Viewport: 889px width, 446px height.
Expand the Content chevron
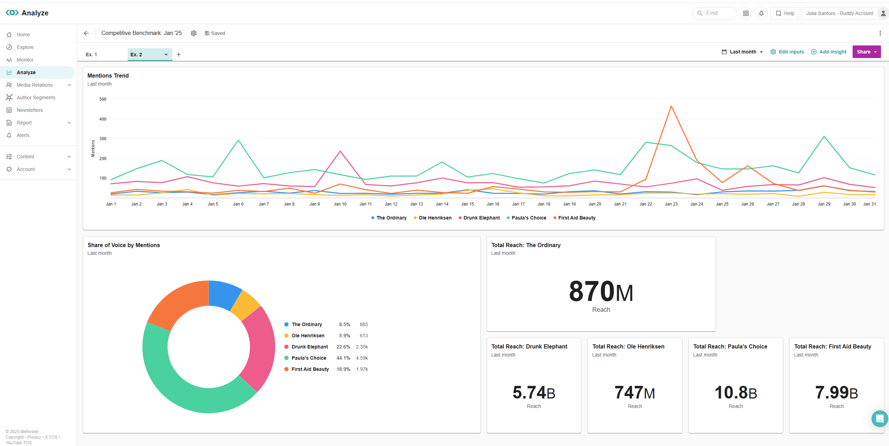tap(69, 157)
